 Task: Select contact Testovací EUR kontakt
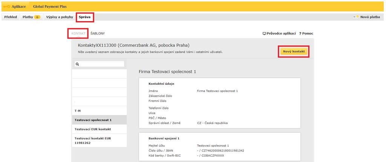coord(99,129)
